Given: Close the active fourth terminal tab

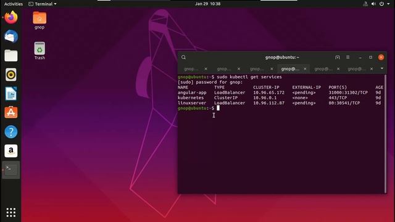Looking at the screenshot, I should click(305, 68).
